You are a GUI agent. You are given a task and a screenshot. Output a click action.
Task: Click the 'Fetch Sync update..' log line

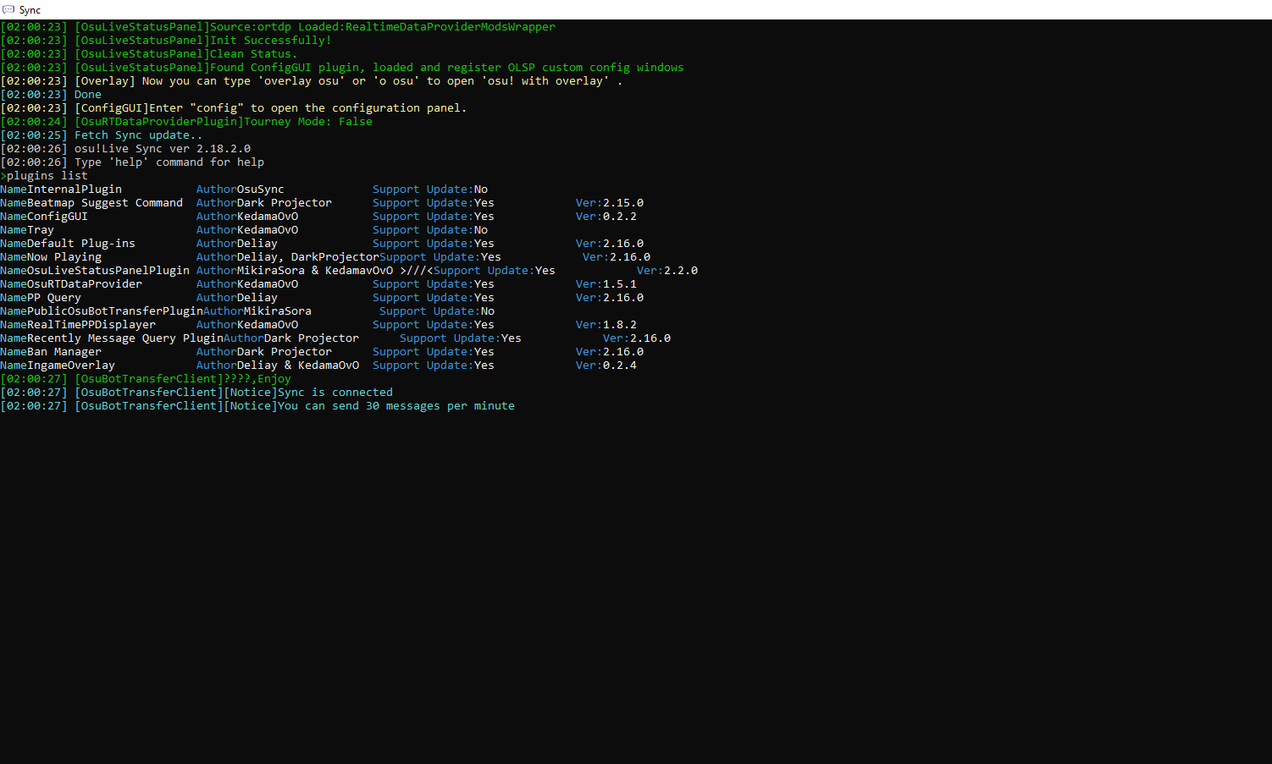(102, 135)
